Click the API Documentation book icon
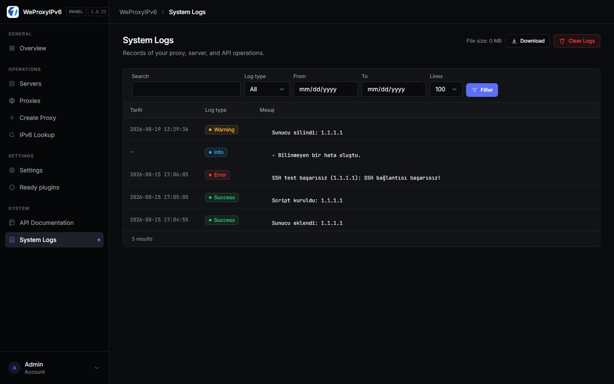Image resolution: width=614 pixels, height=384 pixels. 12,223
